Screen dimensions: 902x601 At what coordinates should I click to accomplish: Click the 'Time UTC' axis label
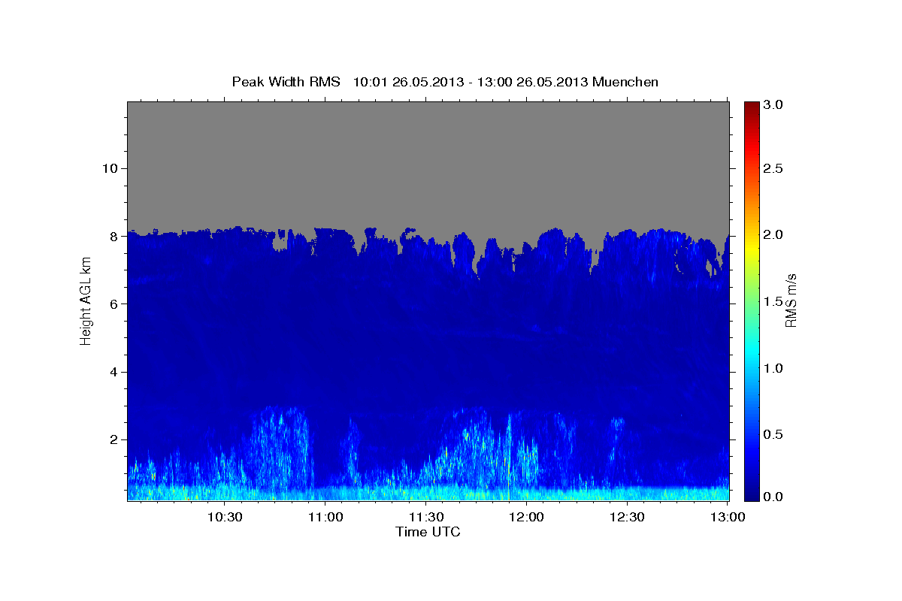(428, 532)
